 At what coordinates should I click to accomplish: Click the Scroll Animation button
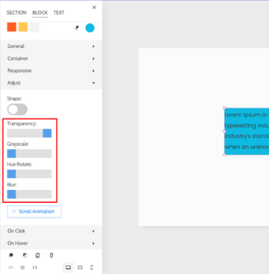[x=34, y=212]
